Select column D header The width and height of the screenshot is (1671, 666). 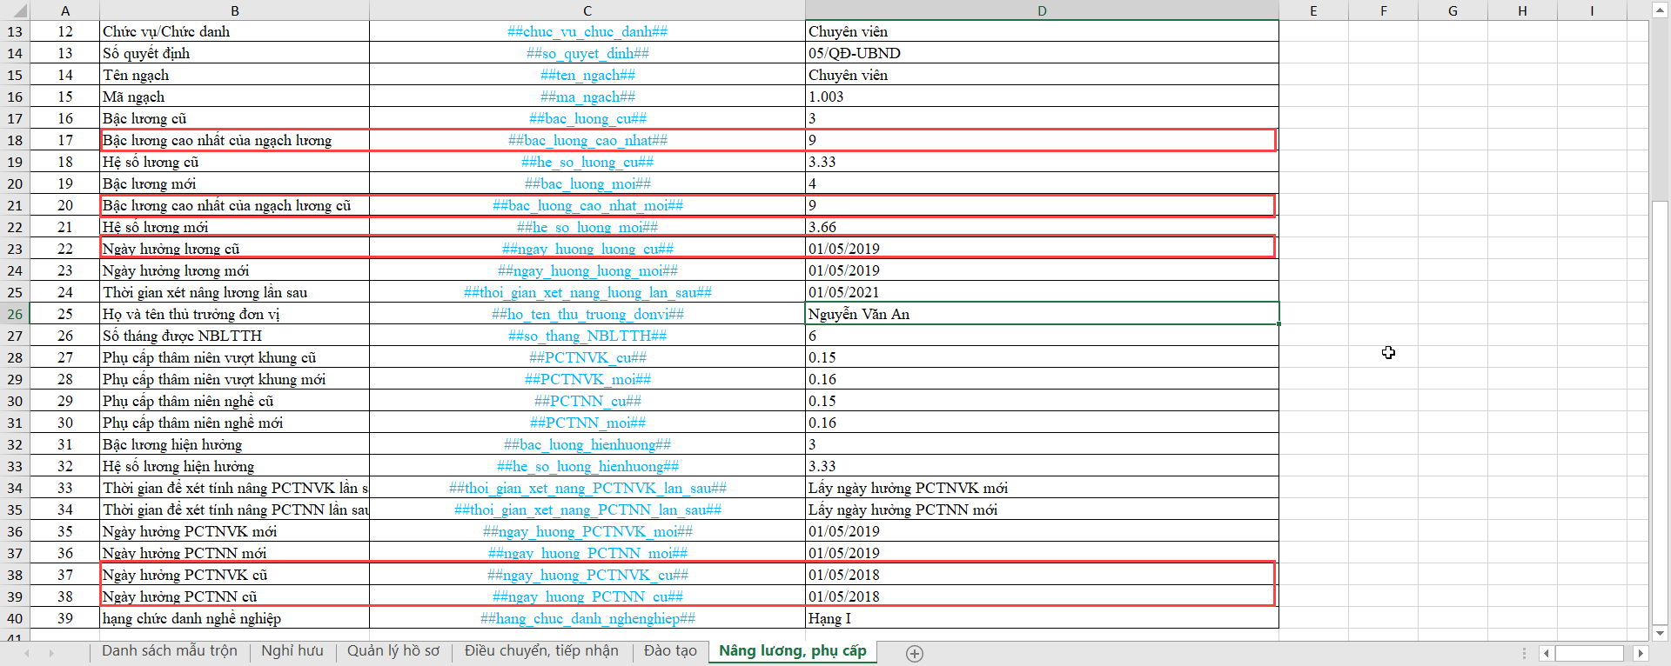pyautogui.click(x=1042, y=10)
